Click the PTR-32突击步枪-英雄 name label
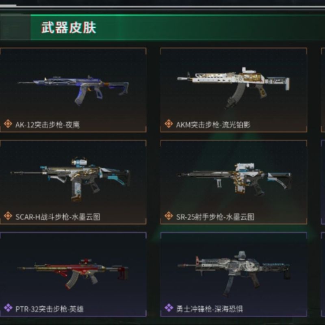 [x=50, y=309]
